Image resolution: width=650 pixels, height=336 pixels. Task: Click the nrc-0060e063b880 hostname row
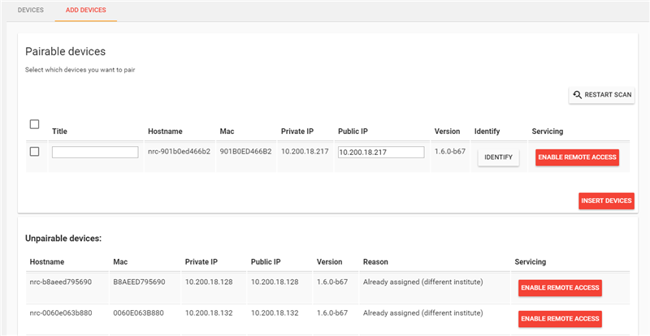point(61,312)
